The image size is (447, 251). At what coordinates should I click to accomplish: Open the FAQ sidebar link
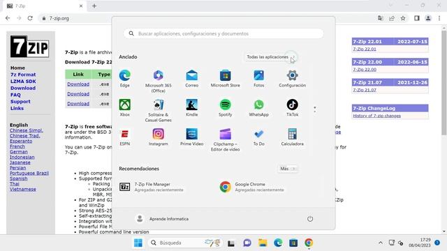(x=15, y=95)
